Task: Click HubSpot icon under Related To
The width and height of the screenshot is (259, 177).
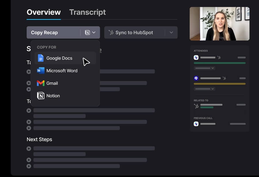Action: (x=196, y=106)
